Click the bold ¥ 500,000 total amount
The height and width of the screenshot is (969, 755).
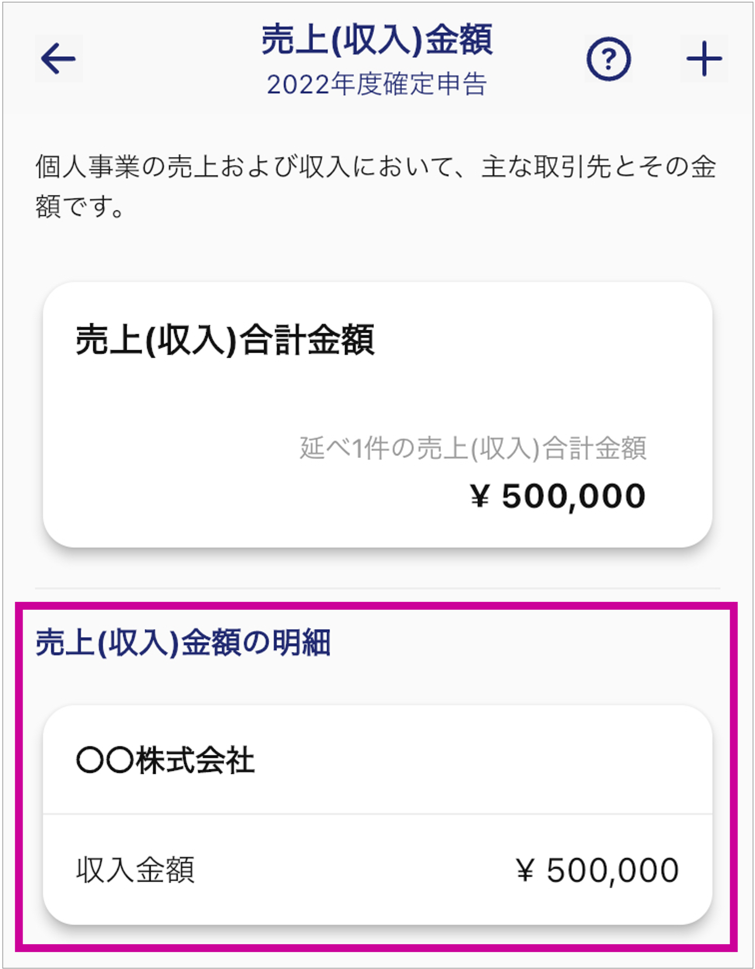click(558, 496)
